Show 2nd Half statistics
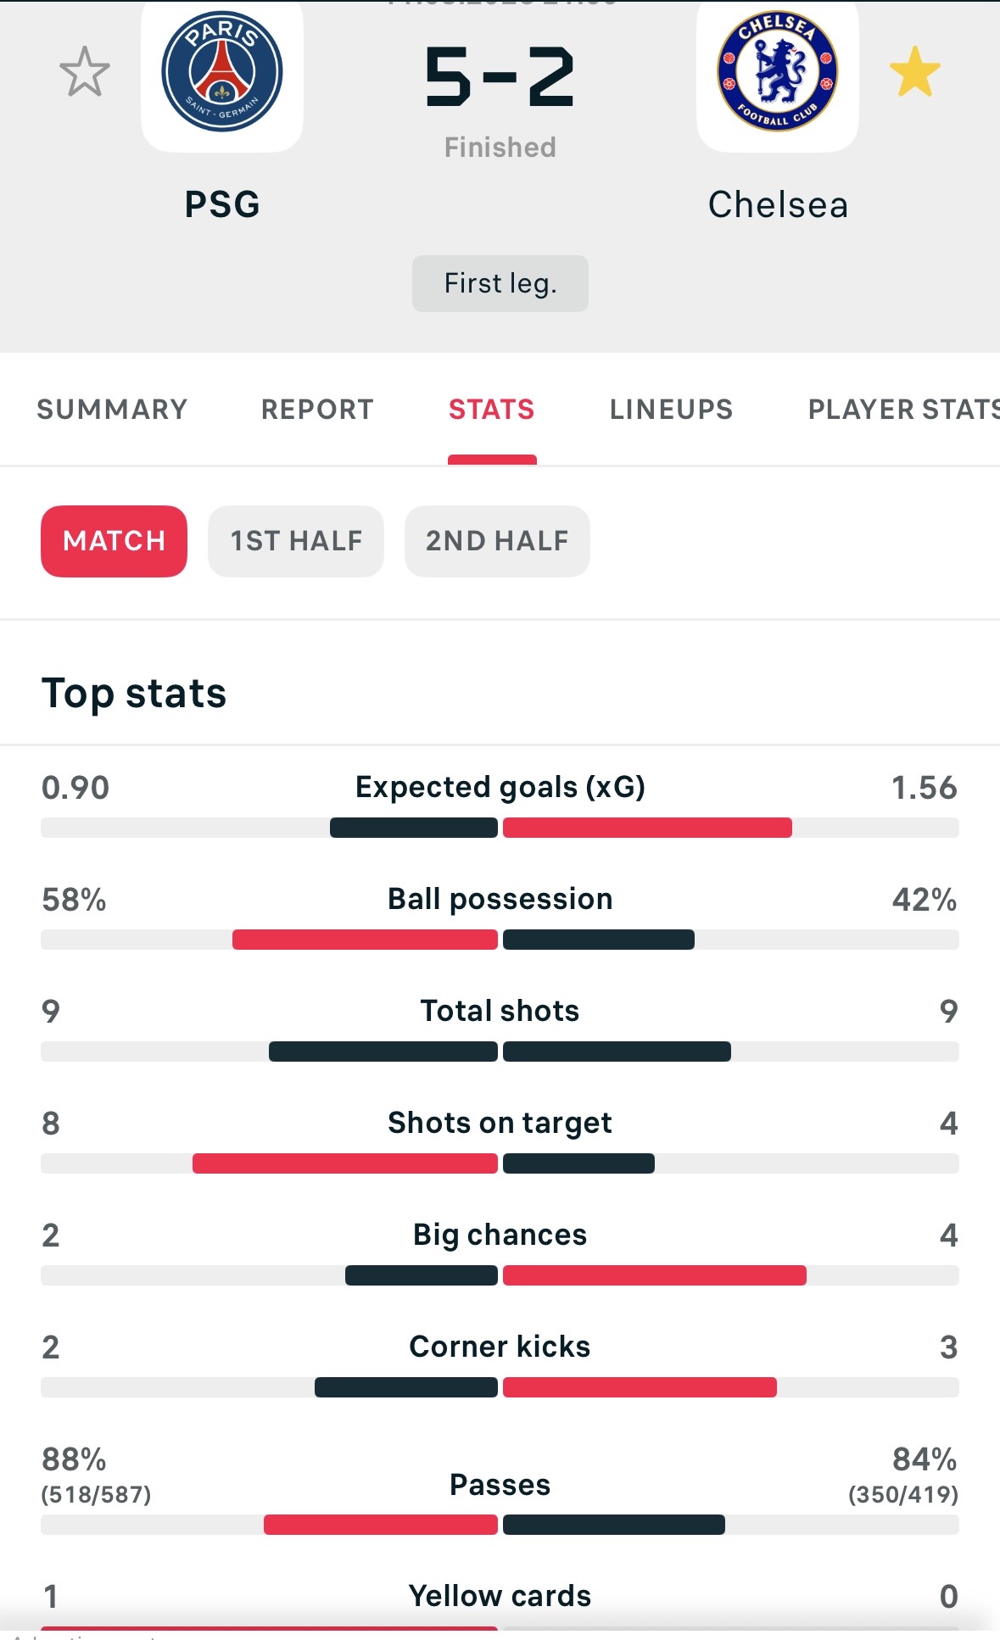The width and height of the screenshot is (1000, 1640). (497, 541)
